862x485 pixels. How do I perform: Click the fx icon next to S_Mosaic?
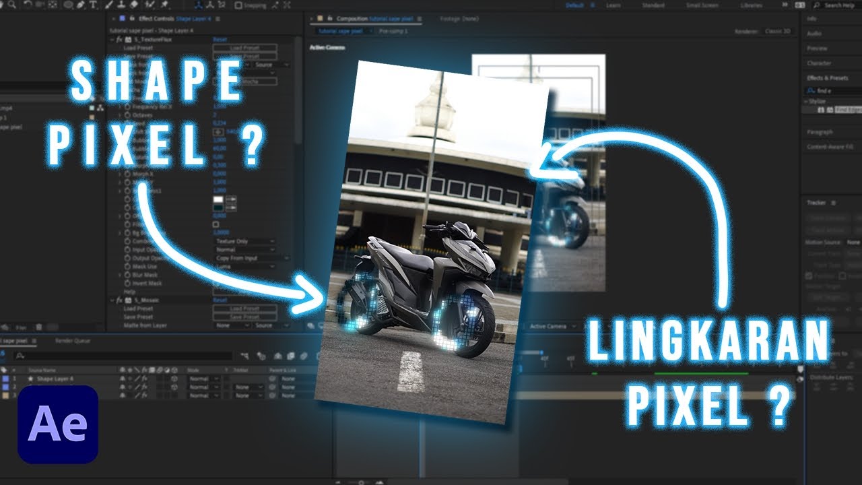click(x=119, y=300)
